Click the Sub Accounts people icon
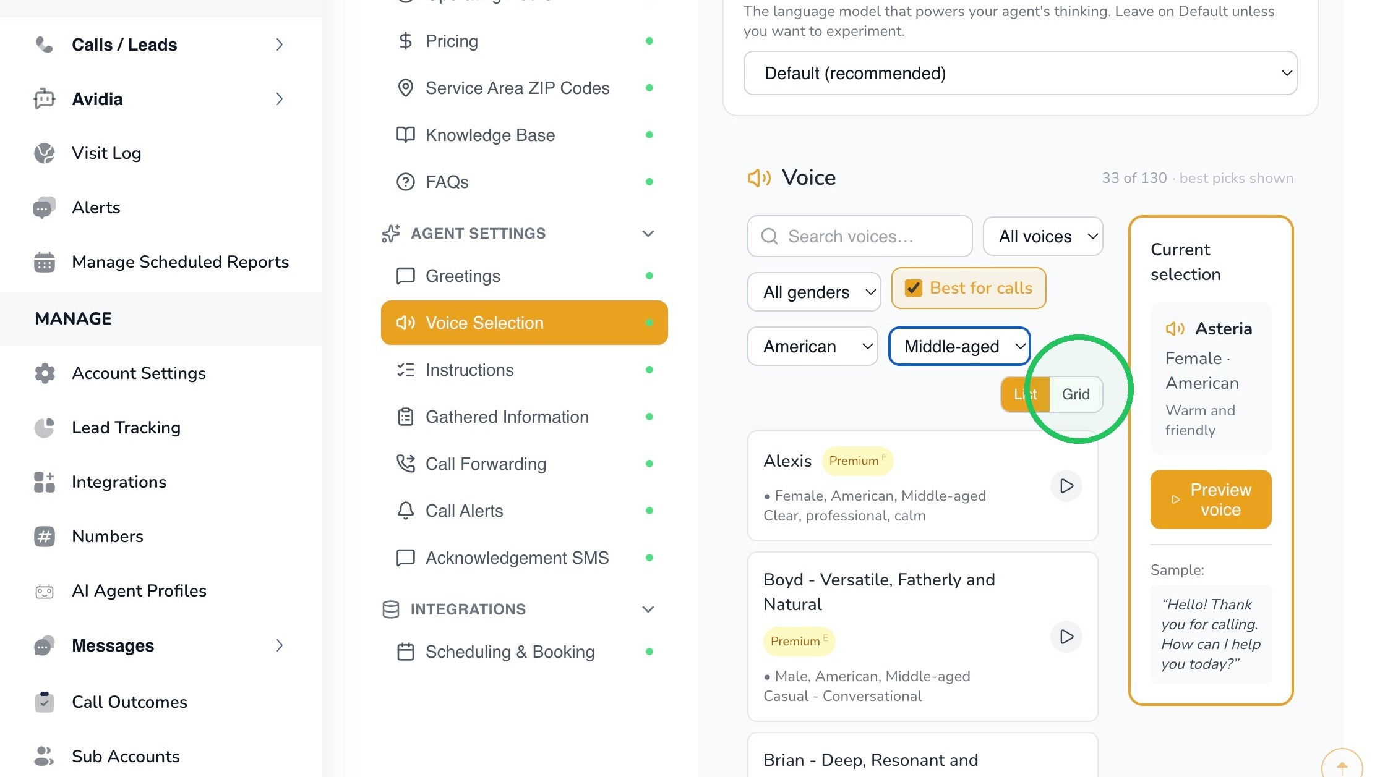The height and width of the screenshot is (777, 1393). [44, 756]
